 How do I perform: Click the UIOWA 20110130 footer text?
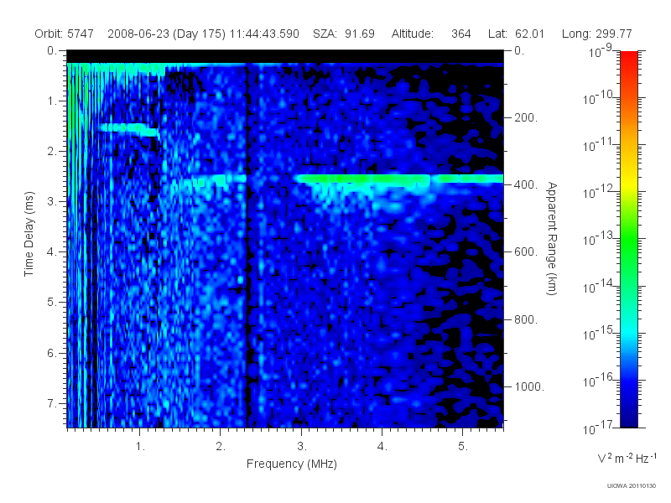(x=631, y=486)
